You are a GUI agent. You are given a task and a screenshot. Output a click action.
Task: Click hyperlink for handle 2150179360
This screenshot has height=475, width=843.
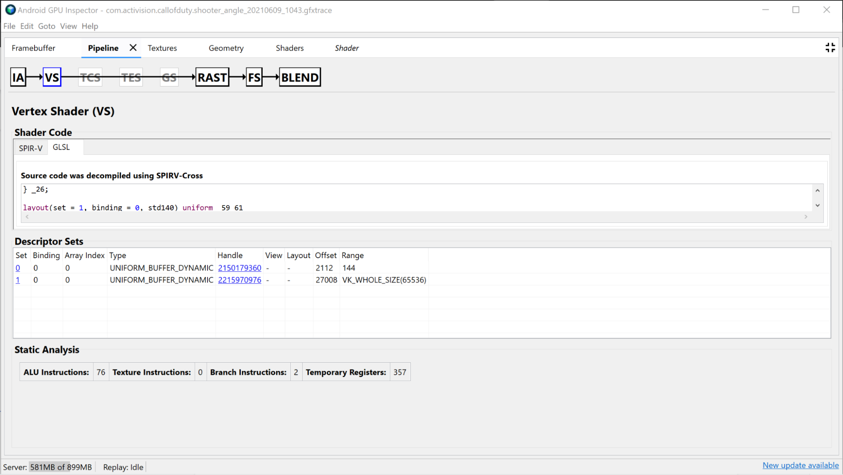tap(240, 267)
